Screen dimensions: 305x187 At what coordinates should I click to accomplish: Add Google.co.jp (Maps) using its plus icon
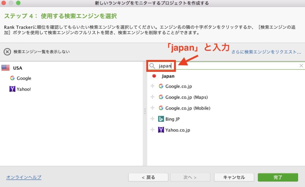(152, 97)
